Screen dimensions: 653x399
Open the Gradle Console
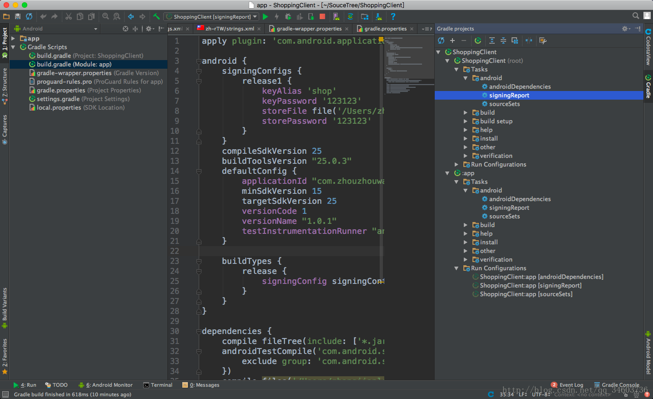[x=617, y=385]
